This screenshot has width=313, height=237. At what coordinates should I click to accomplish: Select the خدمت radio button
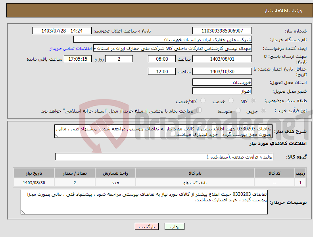pos(231,101)
